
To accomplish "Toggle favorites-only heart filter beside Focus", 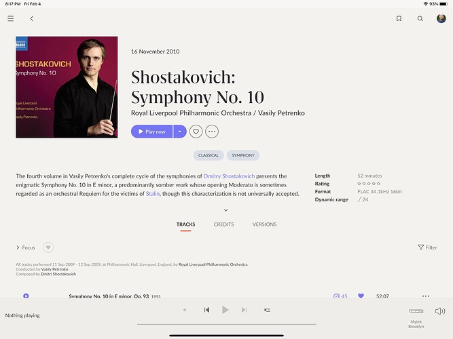I will [48, 247].
